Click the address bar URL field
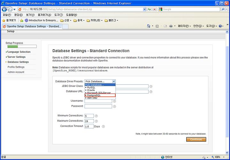 80,9
